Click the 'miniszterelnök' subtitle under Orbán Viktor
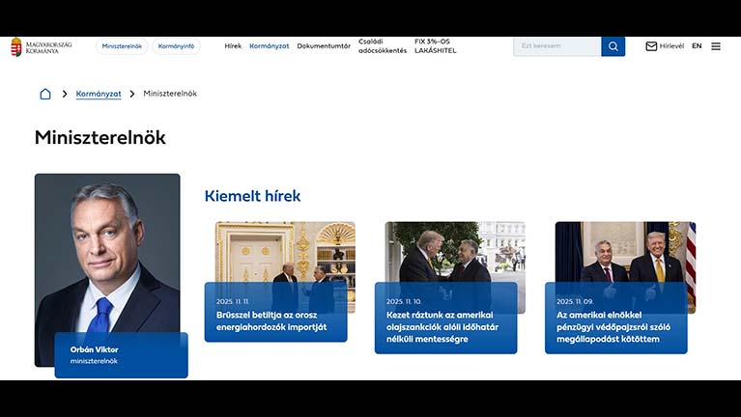 point(94,361)
